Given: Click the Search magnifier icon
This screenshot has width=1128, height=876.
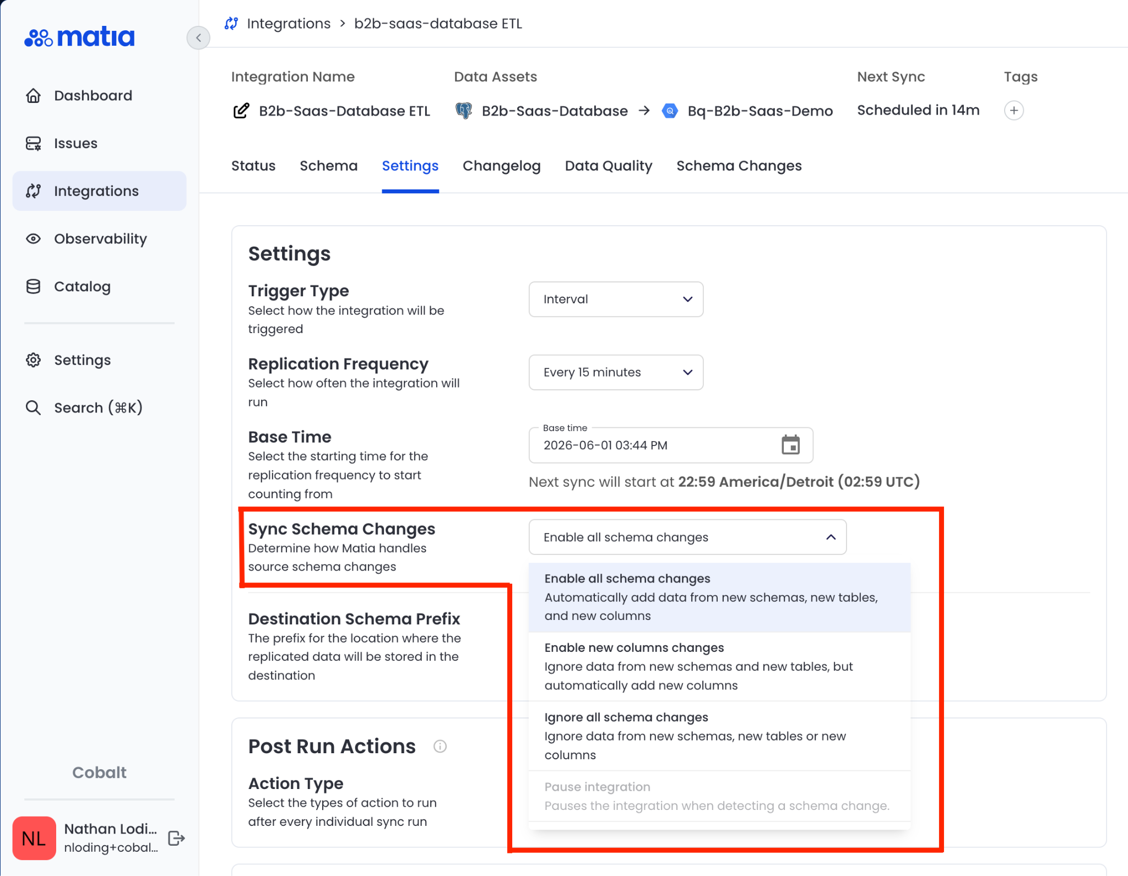Looking at the screenshot, I should tap(34, 408).
